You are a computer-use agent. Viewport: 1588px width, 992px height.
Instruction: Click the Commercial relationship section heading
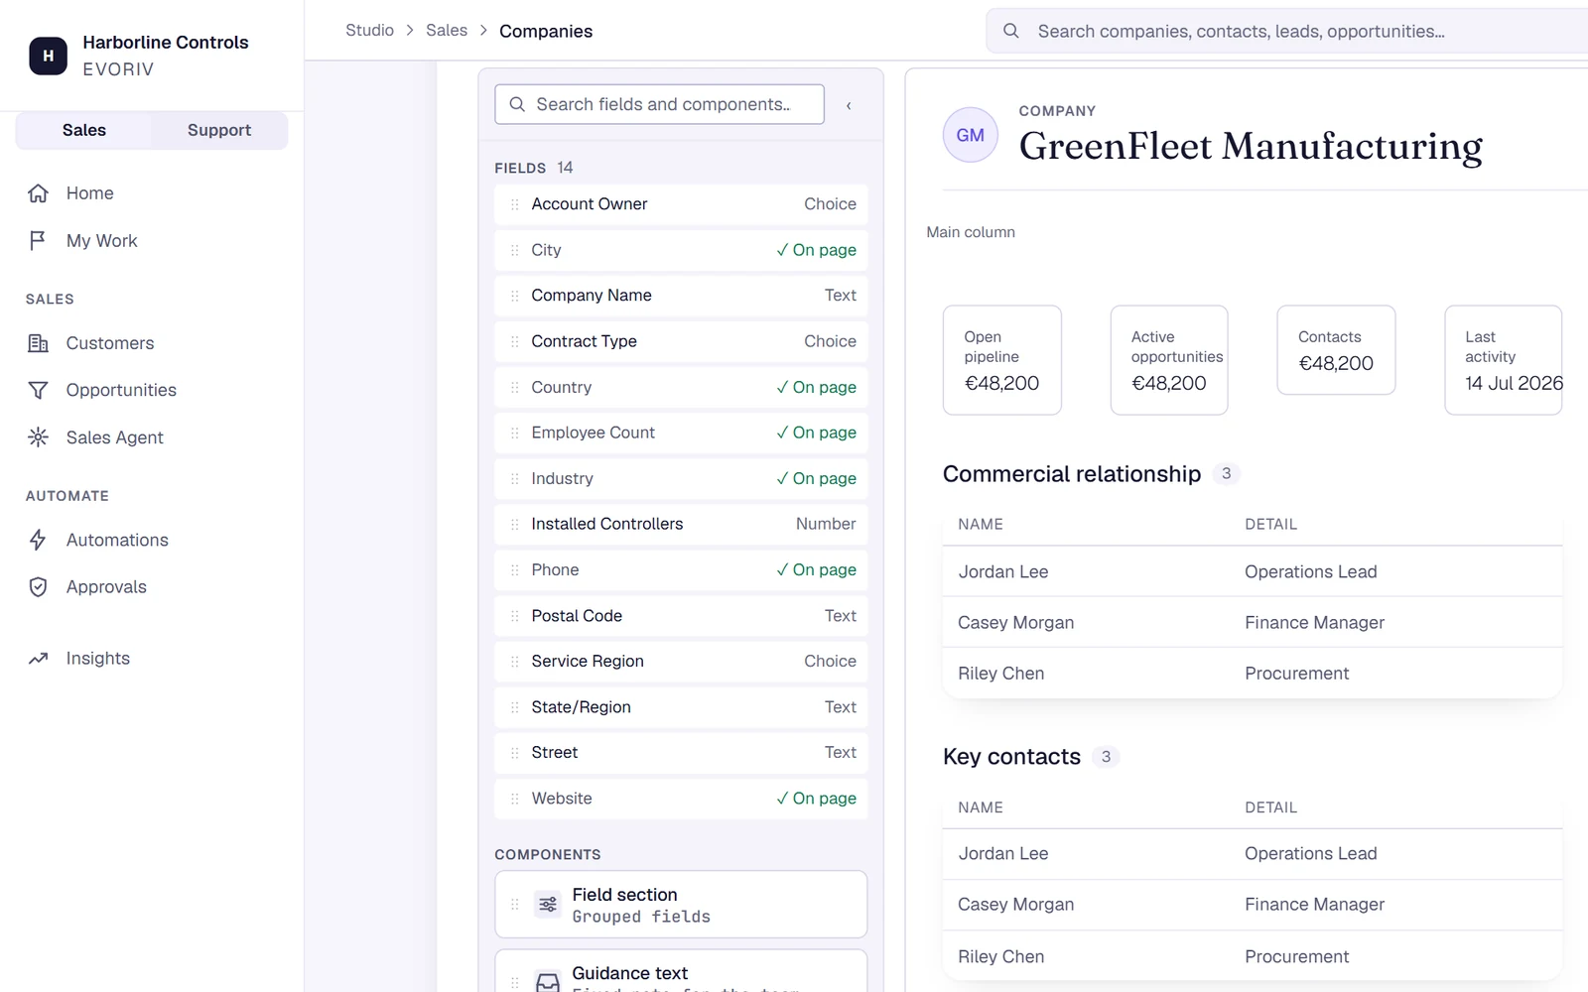[x=1072, y=474]
